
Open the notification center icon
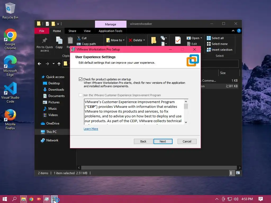pos(261,199)
